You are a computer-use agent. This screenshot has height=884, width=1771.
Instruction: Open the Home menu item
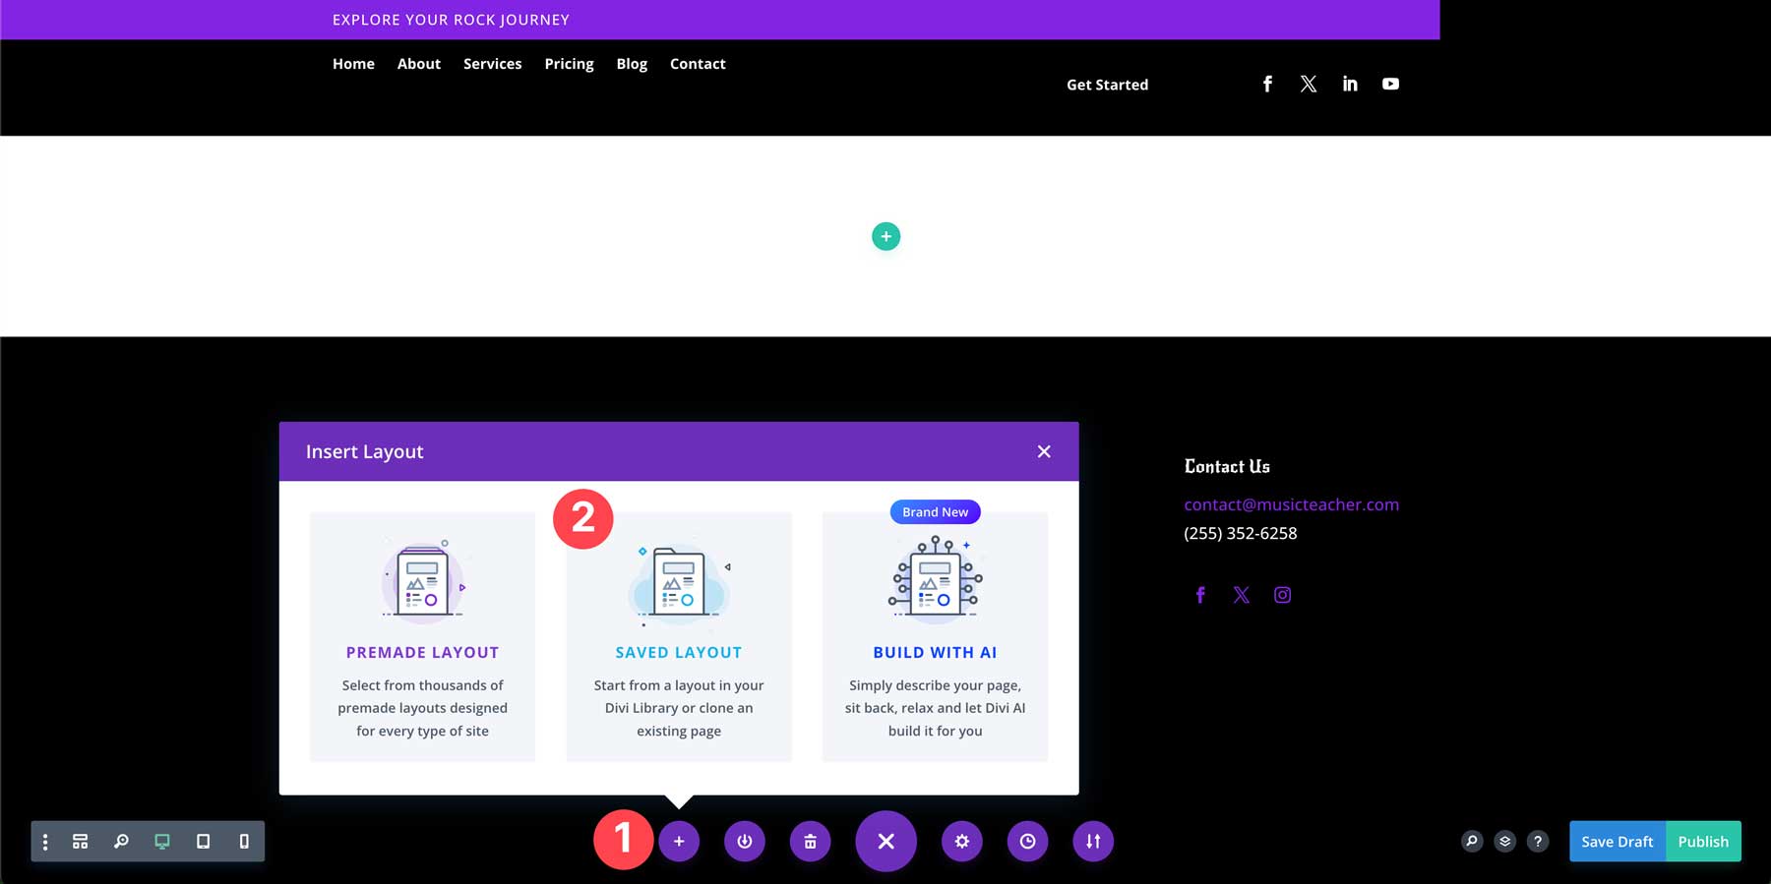pyautogui.click(x=353, y=64)
